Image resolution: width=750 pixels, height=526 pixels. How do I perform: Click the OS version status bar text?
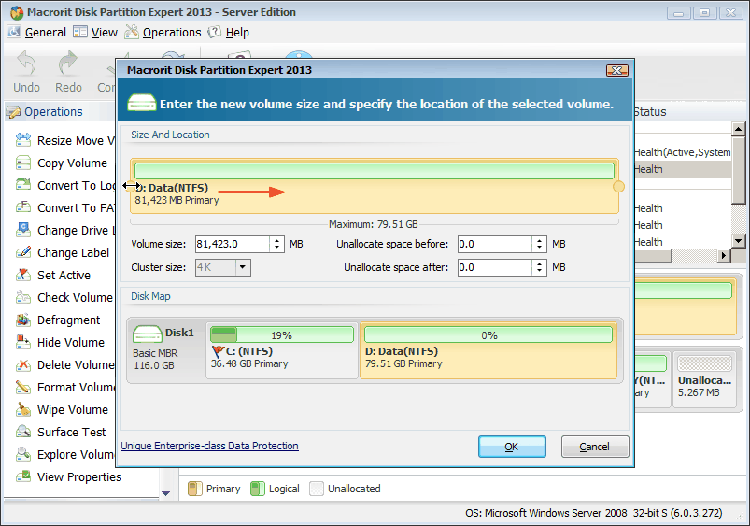[x=594, y=513]
